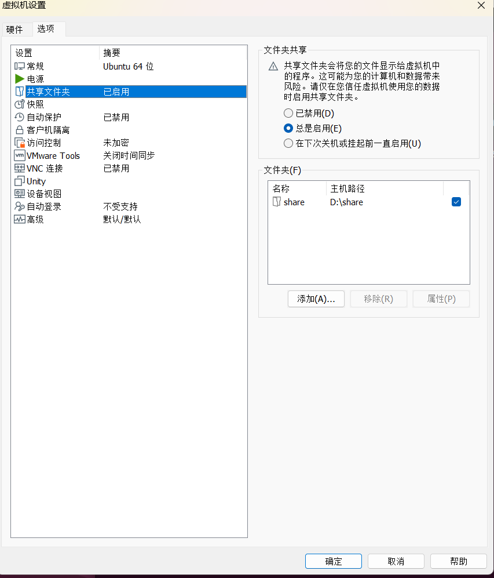Select the 共享文件夹 row label
The width and height of the screenshot is (494, 578).
[x=48, y=92]
